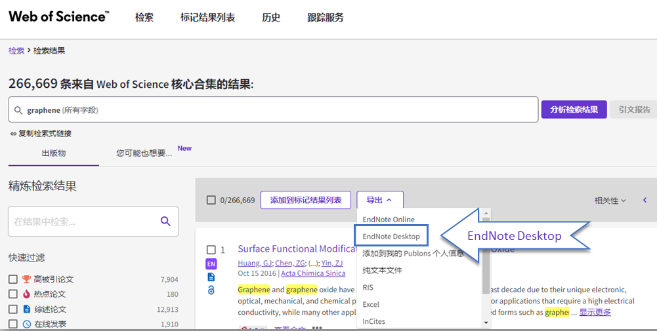The image size is (657, 331).
Task: Collapse the 导出 export dropdown
Action: (379, 200)
